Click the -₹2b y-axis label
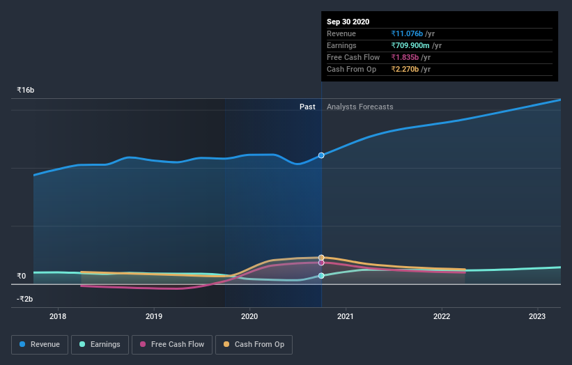 (25, 299)
